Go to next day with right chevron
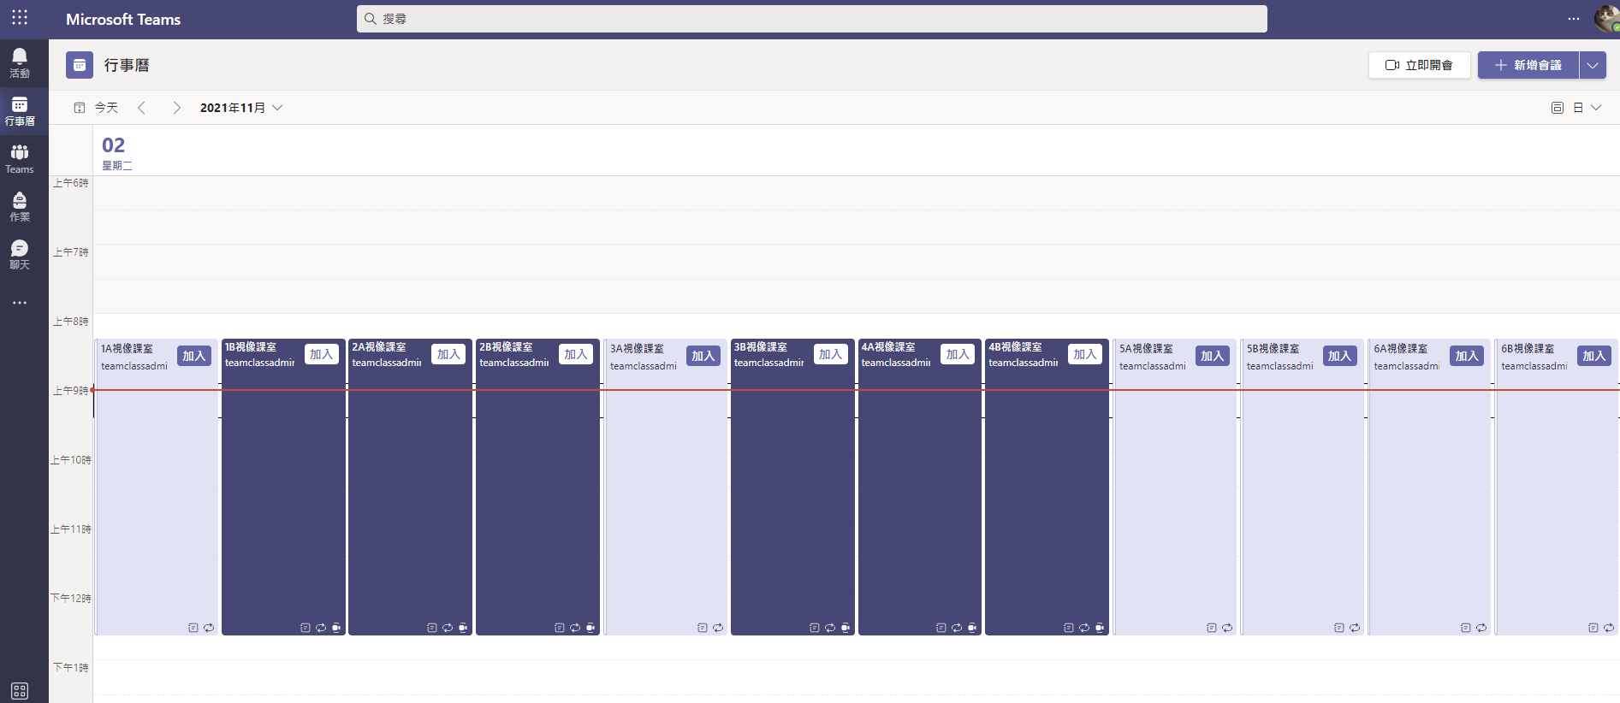 pyautogui.click(x=176, y=108)
